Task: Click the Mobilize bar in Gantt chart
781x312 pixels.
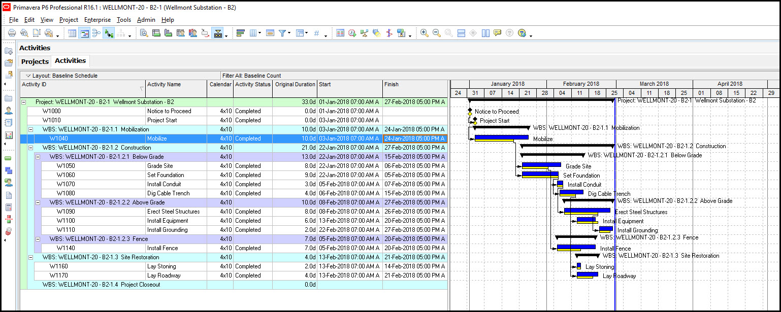Action: [501, 137]
